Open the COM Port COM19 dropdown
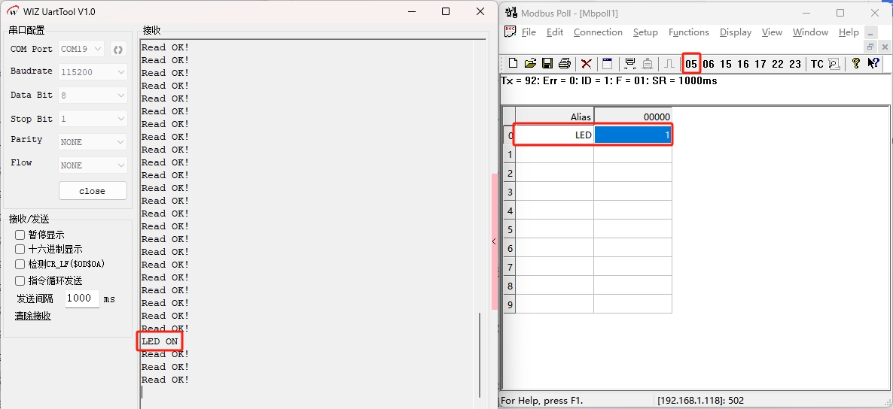 [81, 50]
